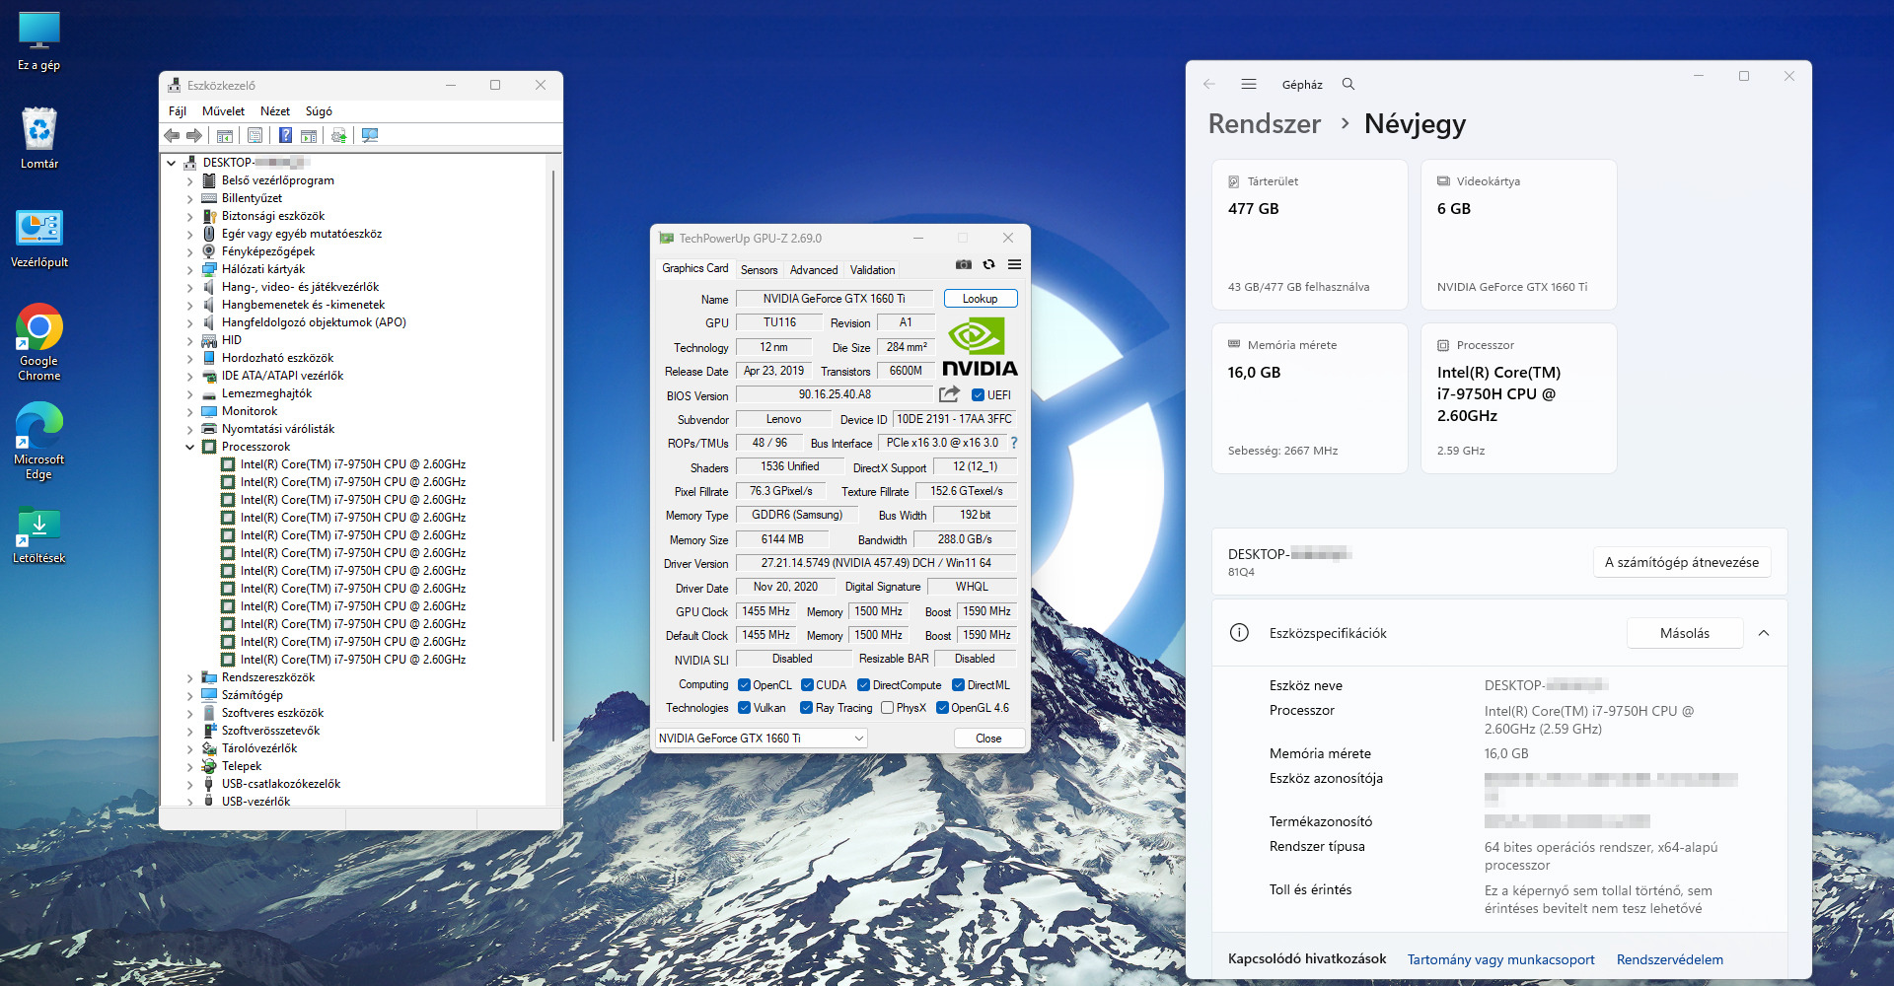Toggle the DirectML checkbox
This screenshot has width=1894, height=986.
[959, 685]
